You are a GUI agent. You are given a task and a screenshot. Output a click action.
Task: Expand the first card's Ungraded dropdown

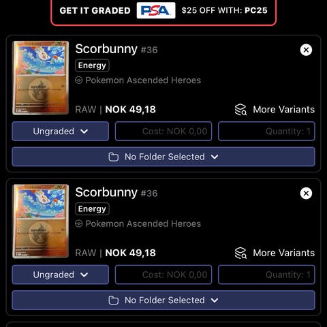[61, 131]
